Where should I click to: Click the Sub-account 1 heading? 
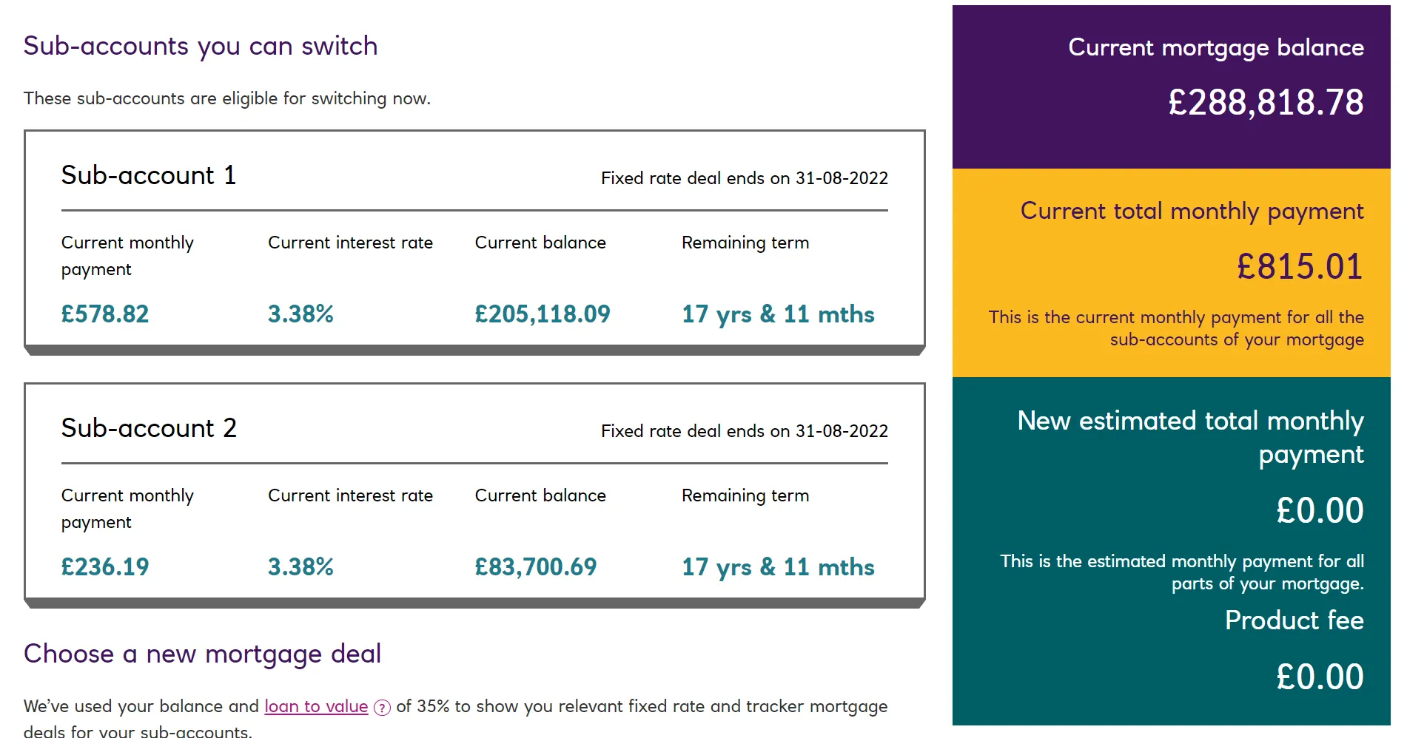[149, 175]
